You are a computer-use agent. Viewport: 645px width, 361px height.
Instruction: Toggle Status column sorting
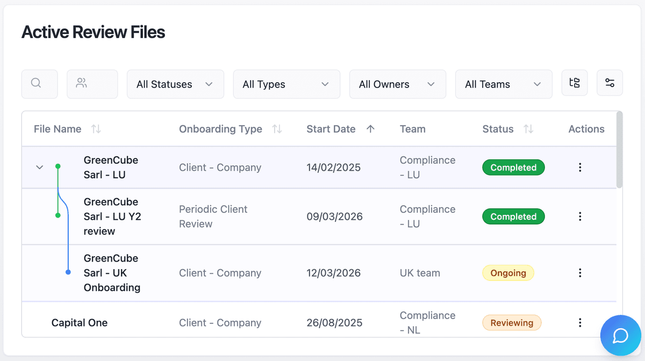pyautogui.click(x=527, y=129)
